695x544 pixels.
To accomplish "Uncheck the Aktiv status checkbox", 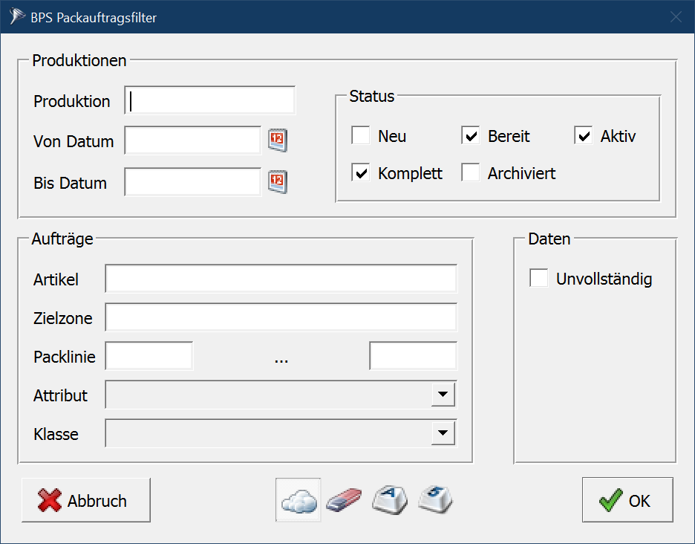I will click(584, 136).
